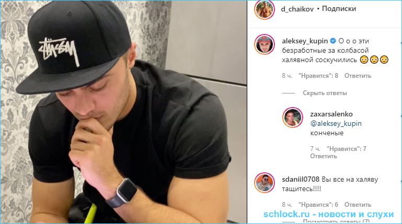Click the @aleksey_kupin mention

(336, 124)
